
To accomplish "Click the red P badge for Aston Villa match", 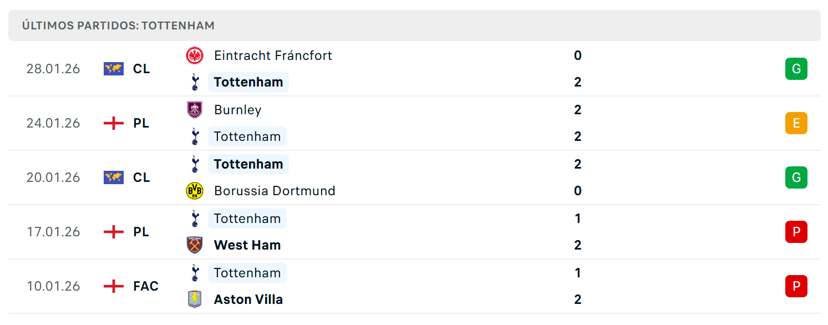I will [x=796, y=286].
